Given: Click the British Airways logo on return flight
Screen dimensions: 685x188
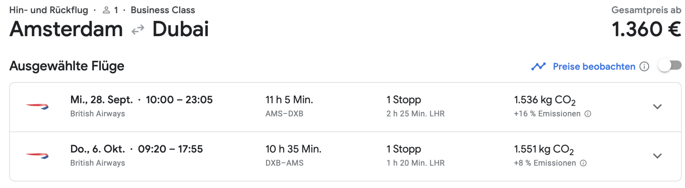Looking at the screenshot, I should point(37,156).
